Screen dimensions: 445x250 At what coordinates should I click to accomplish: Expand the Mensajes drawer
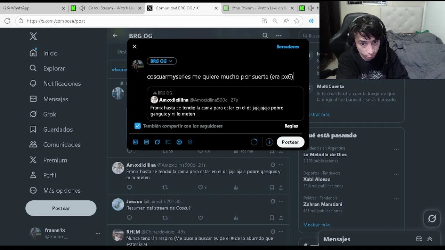coord(430,239)
